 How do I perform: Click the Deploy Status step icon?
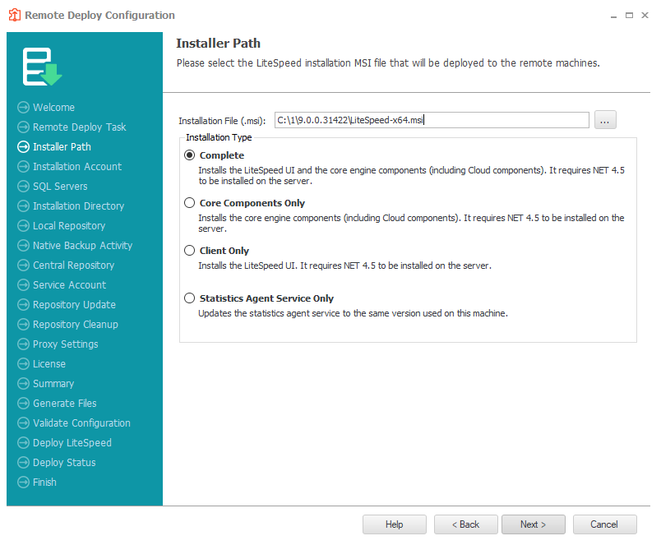tap(23, 462)
